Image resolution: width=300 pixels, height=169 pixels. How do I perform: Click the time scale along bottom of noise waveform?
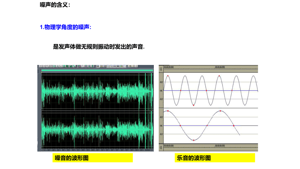click(x=97, y=150)
